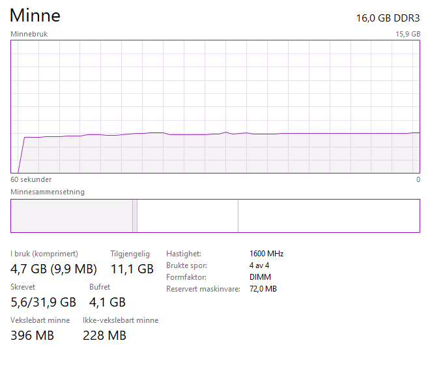Screen dimensions: 430x377
Task: Click the Tilgjengelig 11,1 GB value
Action: (x=132, y=269)
